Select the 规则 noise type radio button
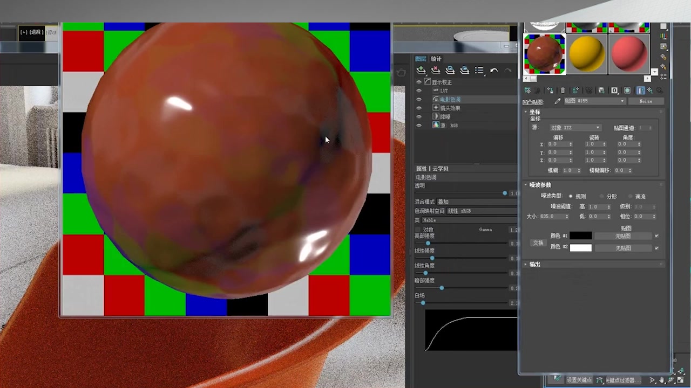691x388 pixels. (x=571, y=197)
